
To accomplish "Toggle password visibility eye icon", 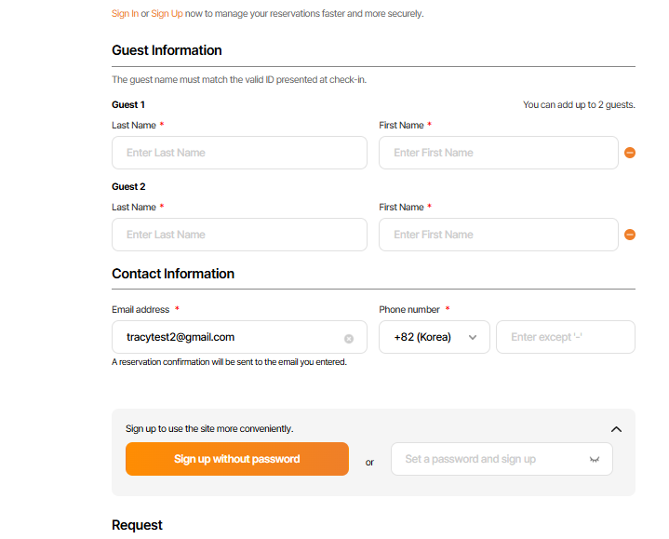I will (x=595, y=459).
